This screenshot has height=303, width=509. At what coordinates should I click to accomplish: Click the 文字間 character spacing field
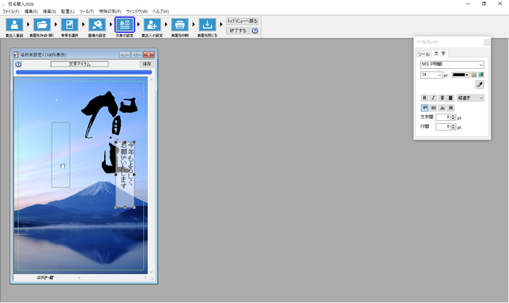pos(443,117)
